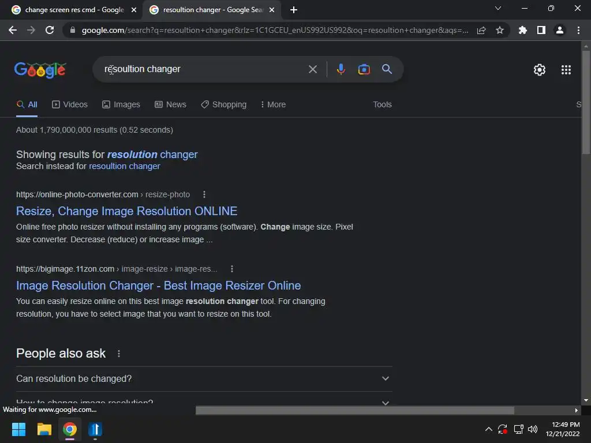Close the 'resoultion changer' tab
This screenshot has width=591, height=443.
point(272,10)
